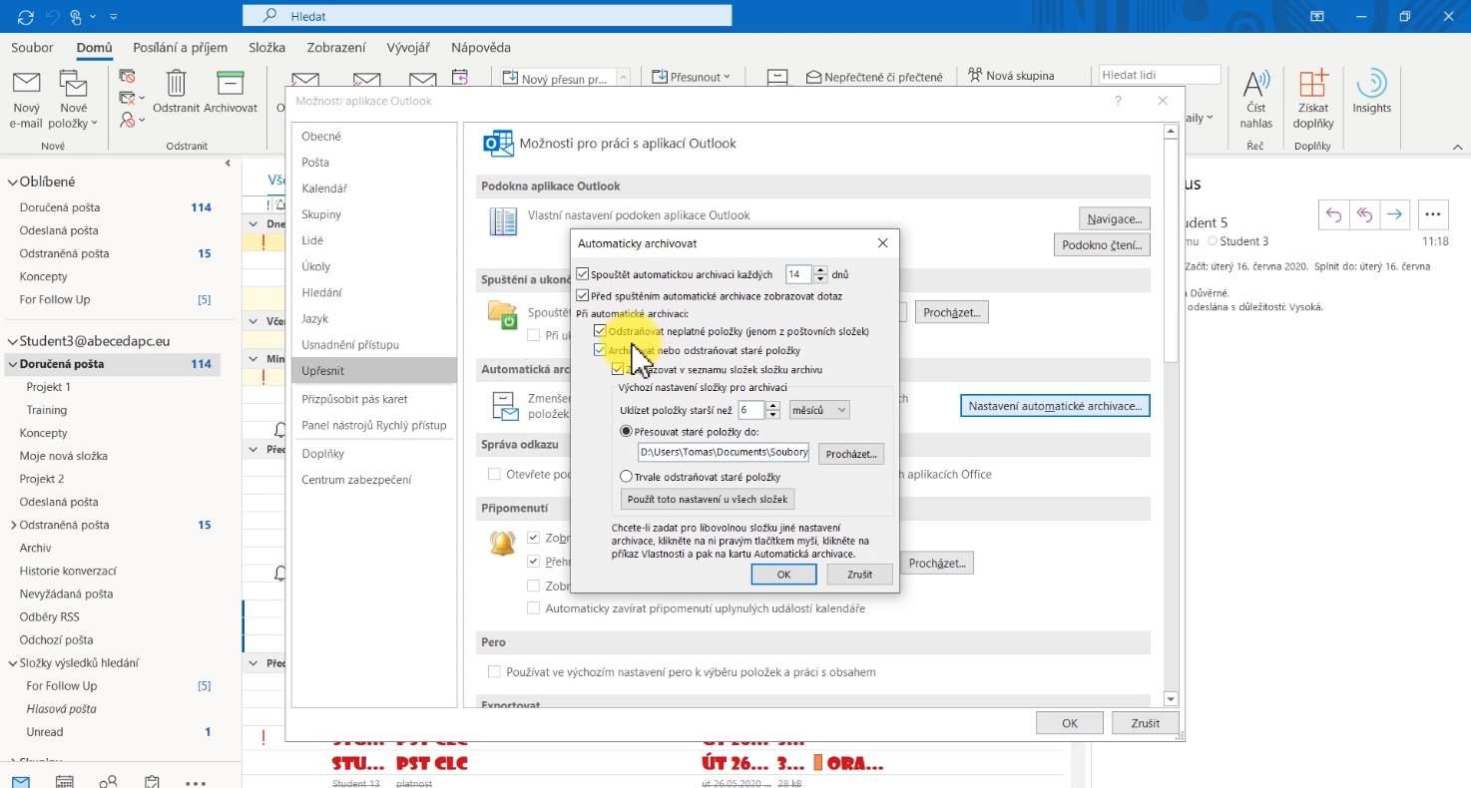1471x788 pixels.
Task: Click the touch/mouse mode icon in title bar
Action: [x=78, y=17]
